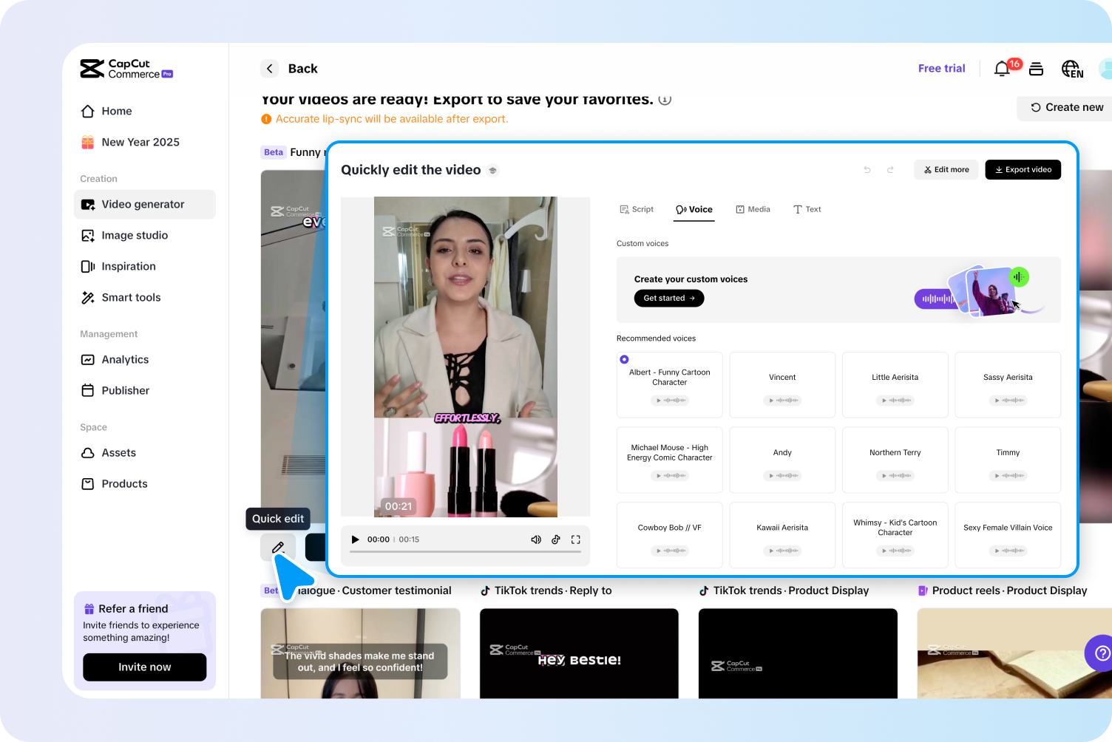Preview the Vincent voice sample
This screenshot has height=742, width=1112.
point(782,401)
